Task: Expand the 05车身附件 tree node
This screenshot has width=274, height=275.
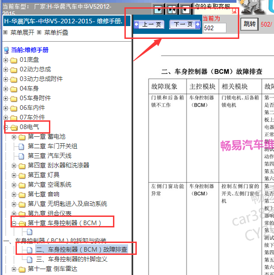Action: click(x=5, y=98)
